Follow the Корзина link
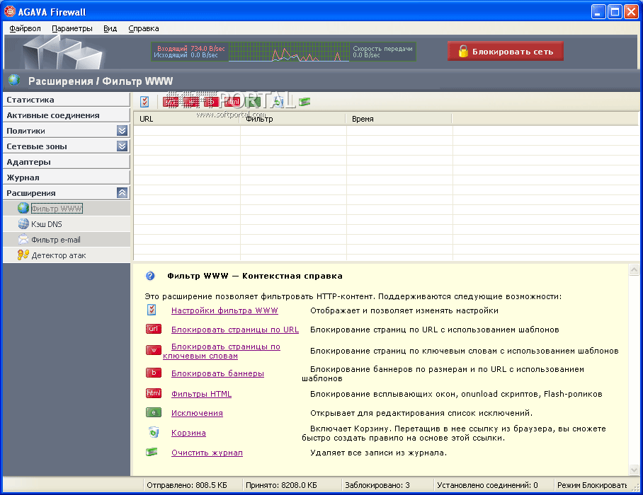Screen dimensions: 643x495 point(188,433)
